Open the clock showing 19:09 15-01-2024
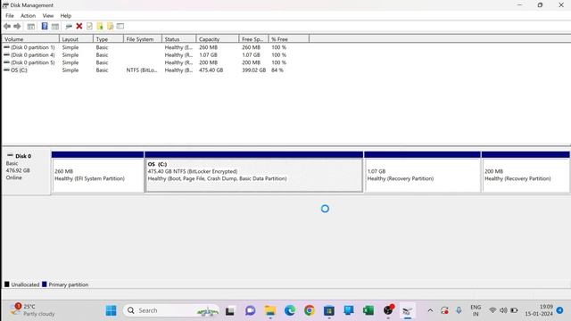This screenshot has width=571, height=321. (539, 310)
